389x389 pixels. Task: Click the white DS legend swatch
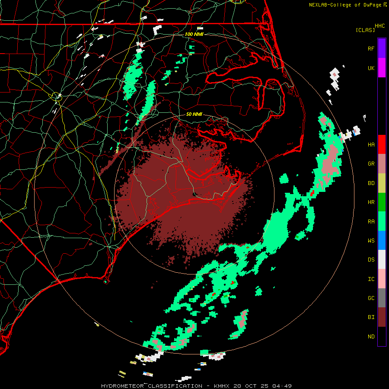point(382,259)
